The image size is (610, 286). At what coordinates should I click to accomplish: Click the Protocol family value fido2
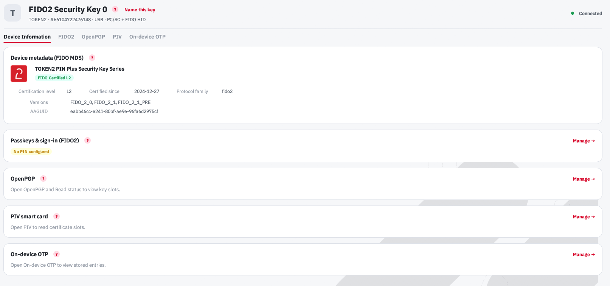pos(227,91)
